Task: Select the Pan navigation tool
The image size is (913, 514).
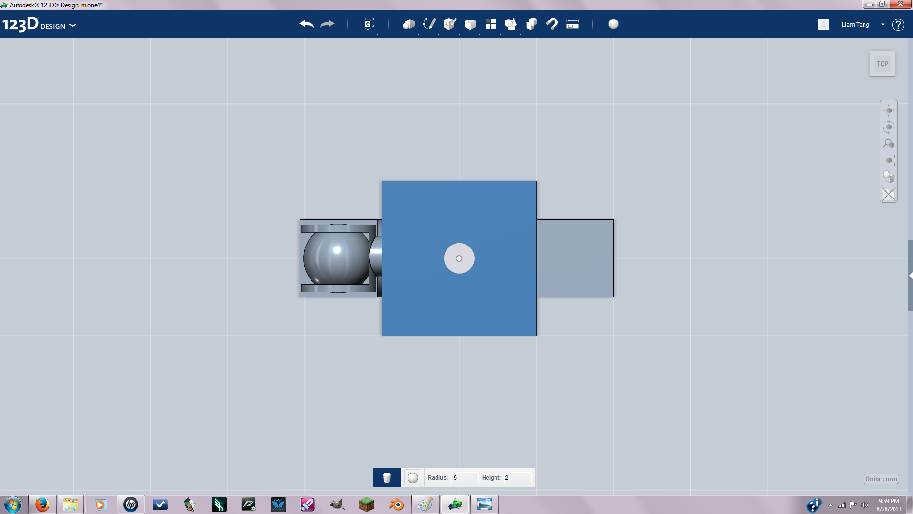Action: pos(889,110)
